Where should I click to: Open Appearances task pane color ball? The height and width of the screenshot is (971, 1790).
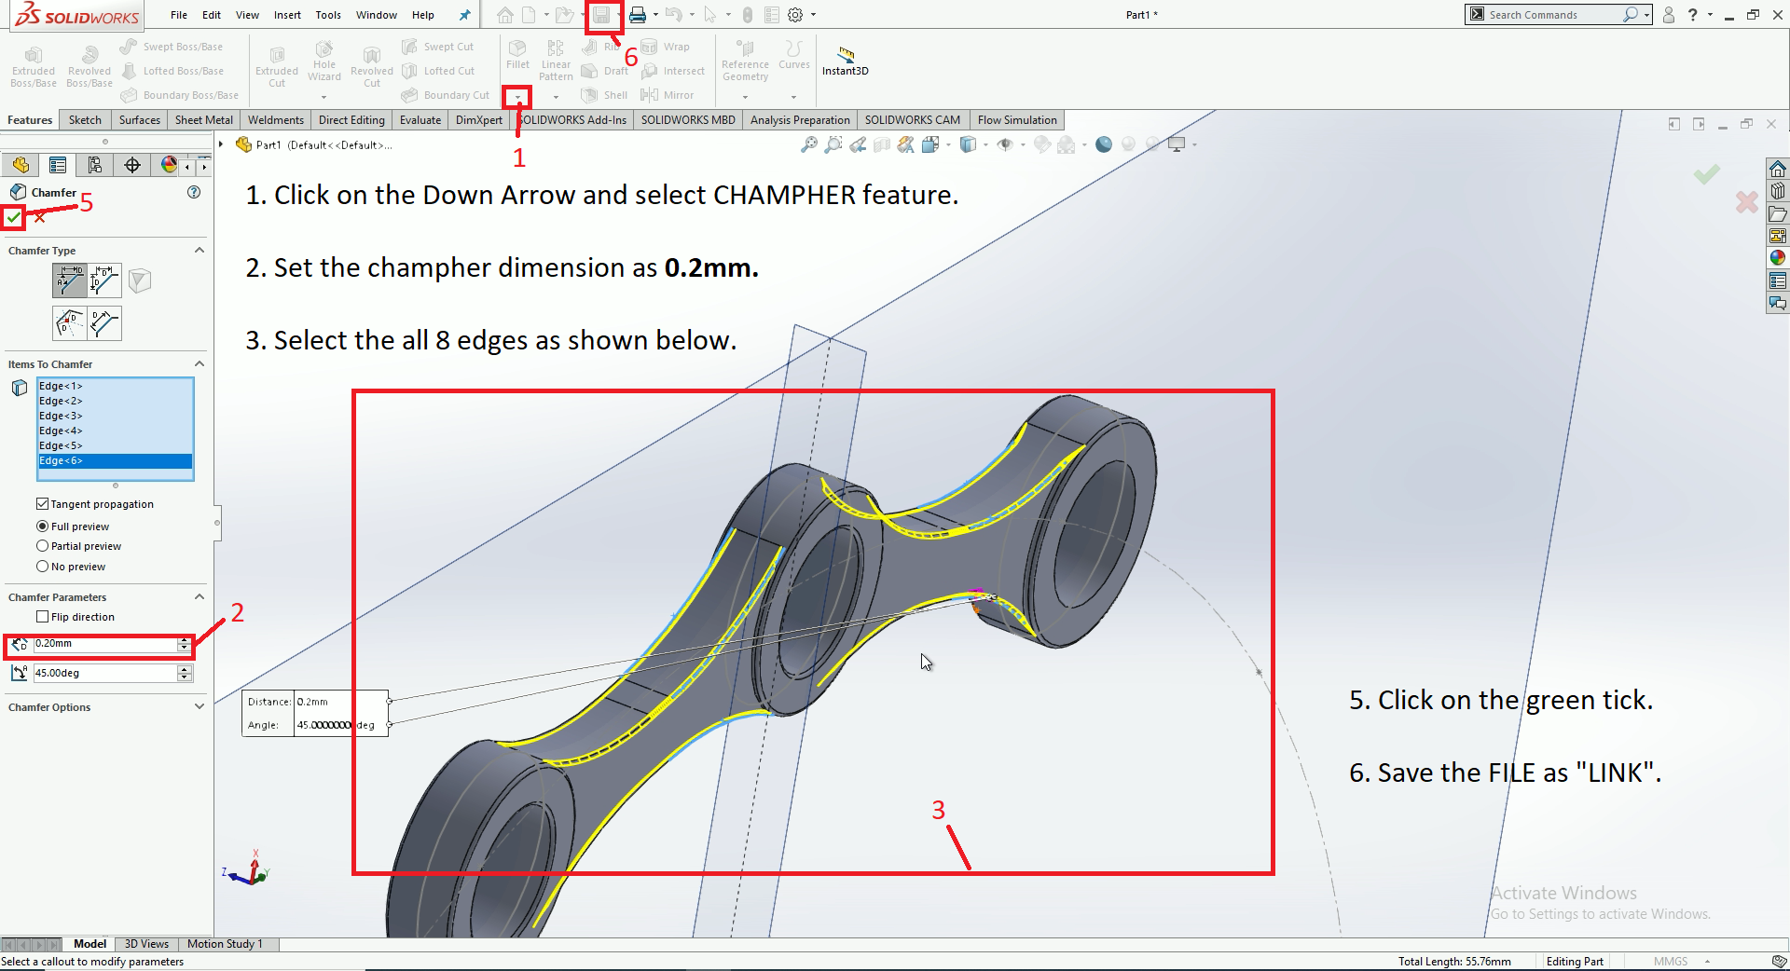pyautogui.click(x=1778, y=258)
